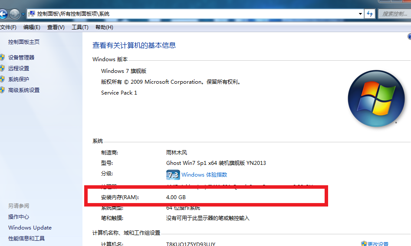Select the 4.00 GB memory value
411x246 pixels.
click(176, 197)
